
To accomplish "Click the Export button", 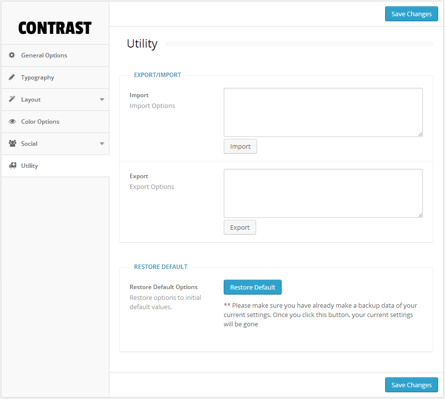I will [240, 227].
